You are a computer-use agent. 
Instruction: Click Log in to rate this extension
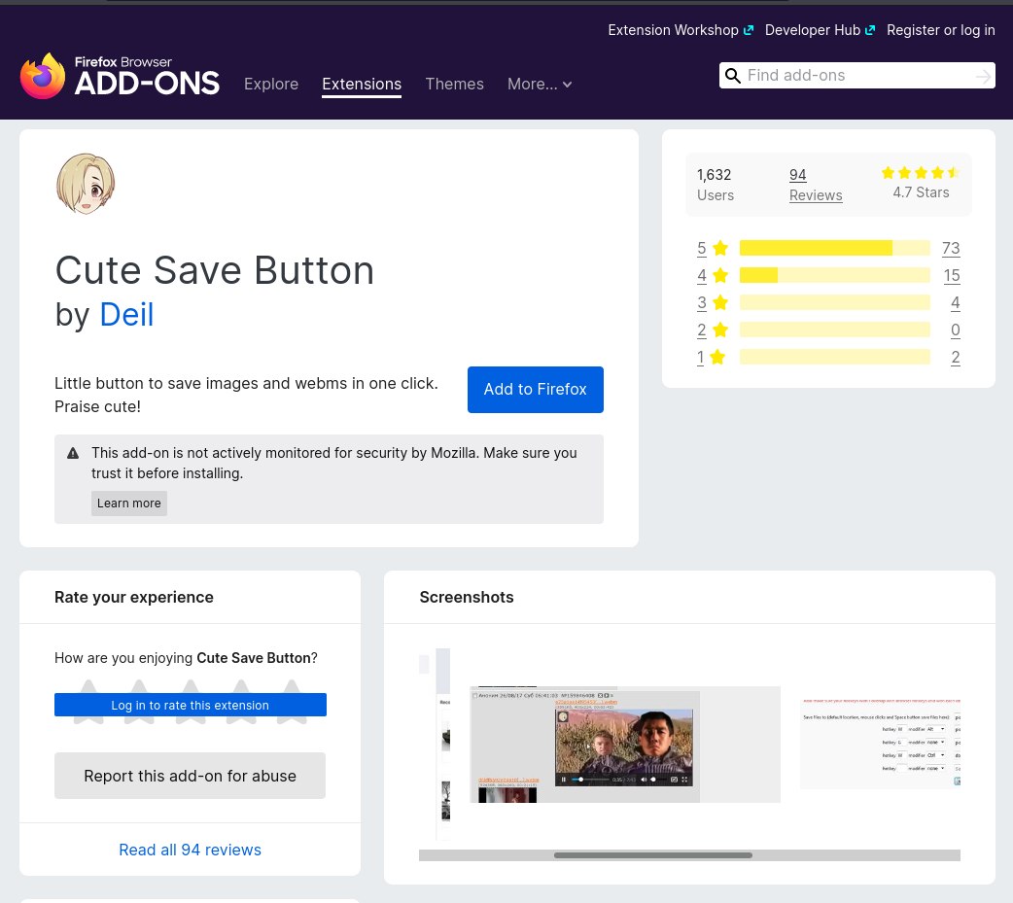(190, 705)
